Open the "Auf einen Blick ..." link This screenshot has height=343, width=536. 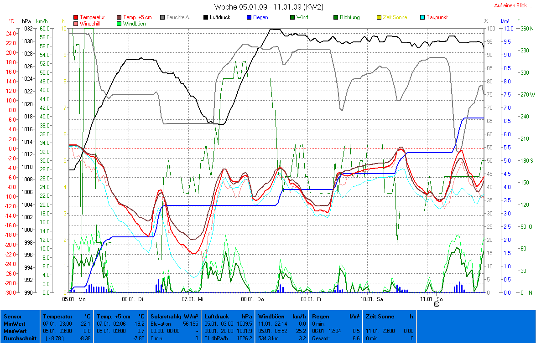click(513, 6)
